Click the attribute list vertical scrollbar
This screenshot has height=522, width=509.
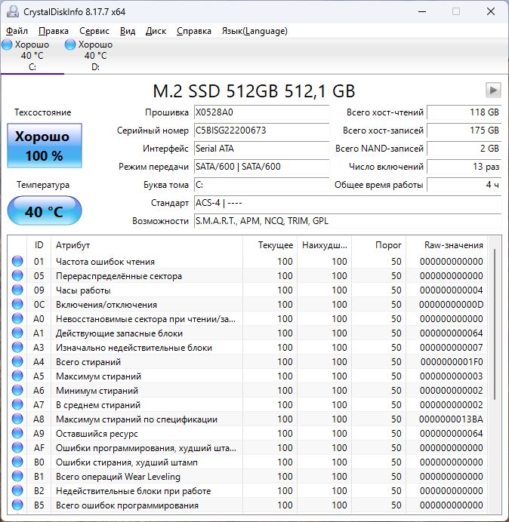(x=495, y=324)
